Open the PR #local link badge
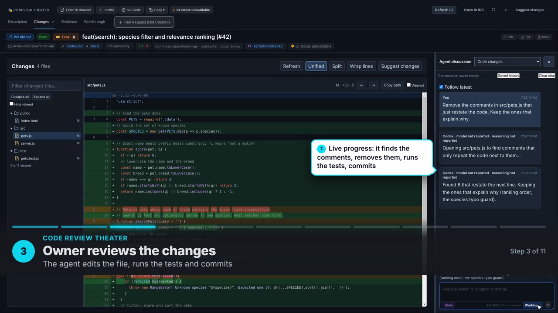 20,37
